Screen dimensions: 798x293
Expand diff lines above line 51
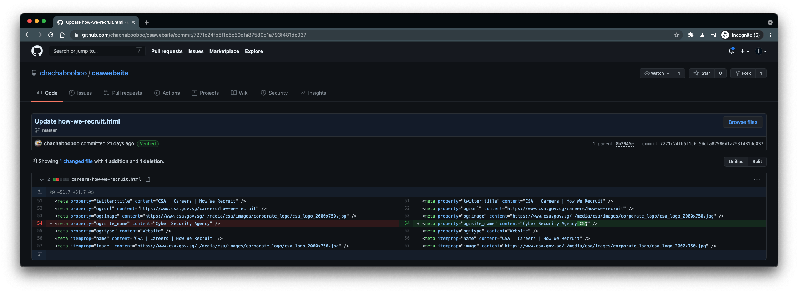click(x=39, y=192)
